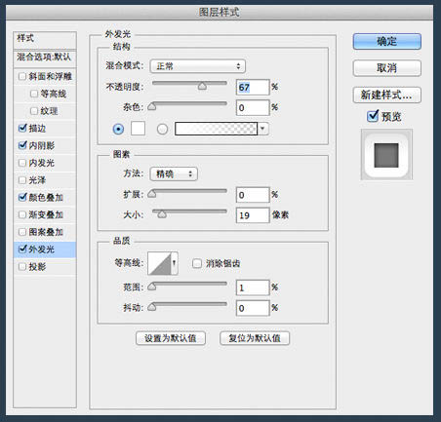Select the 外发光 style row label
Screen dimensions: 441x422
coord(41,249)
